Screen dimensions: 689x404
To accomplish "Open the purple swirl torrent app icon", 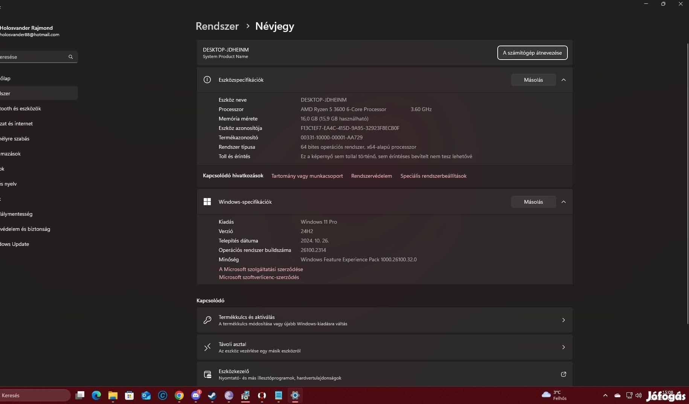I will 229,395.
